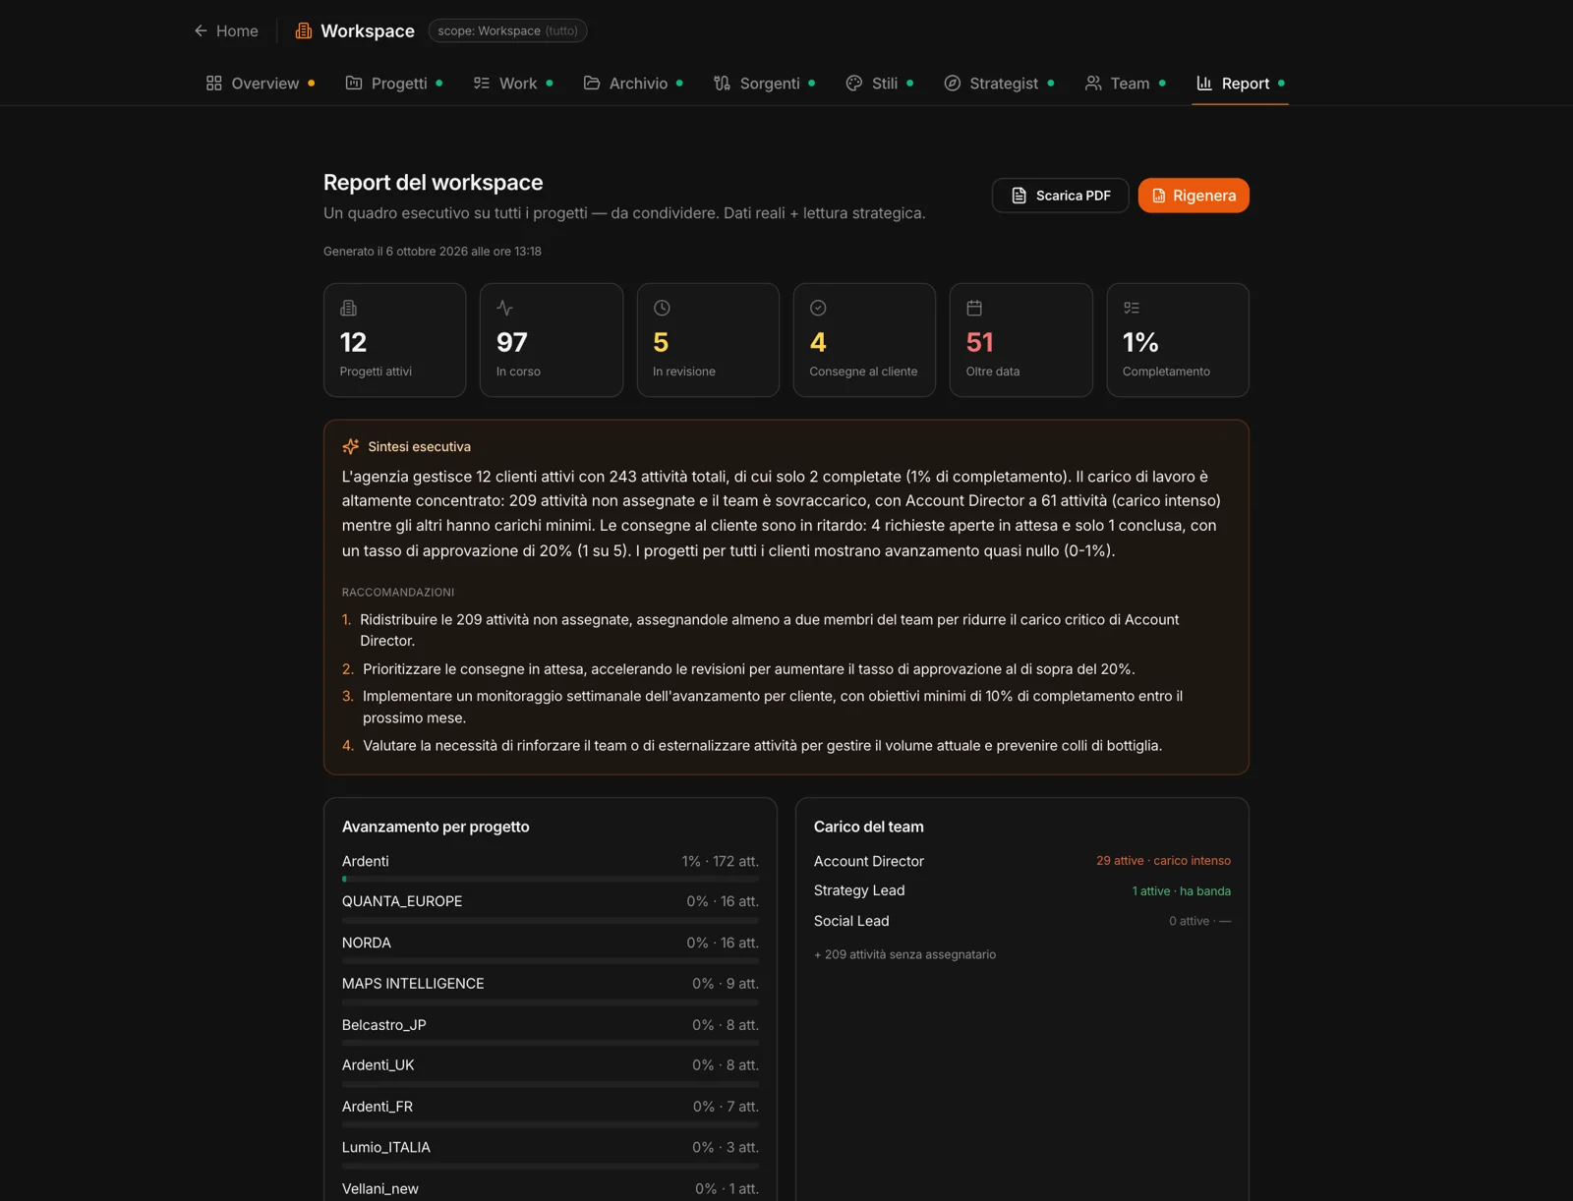The height and width of the screenshot is (1201, 1573).
Task: Select the Belcastro_JP project name
Action: [x=384, y=1025]
